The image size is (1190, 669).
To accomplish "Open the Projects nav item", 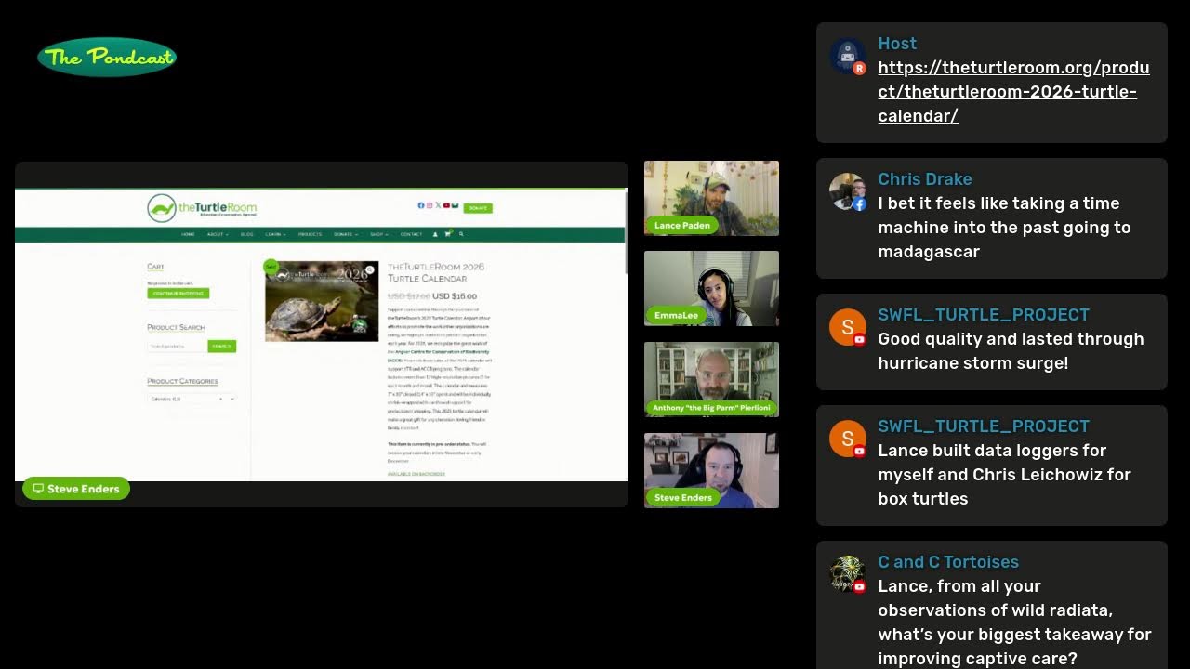I will (x=310, y=234).
